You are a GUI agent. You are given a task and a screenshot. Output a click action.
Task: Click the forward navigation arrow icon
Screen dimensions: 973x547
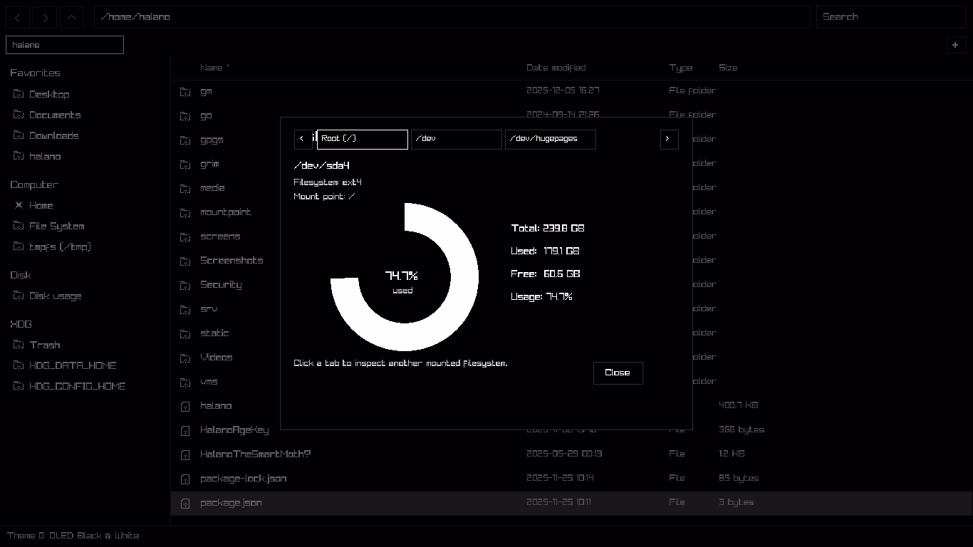coord(45,17)
